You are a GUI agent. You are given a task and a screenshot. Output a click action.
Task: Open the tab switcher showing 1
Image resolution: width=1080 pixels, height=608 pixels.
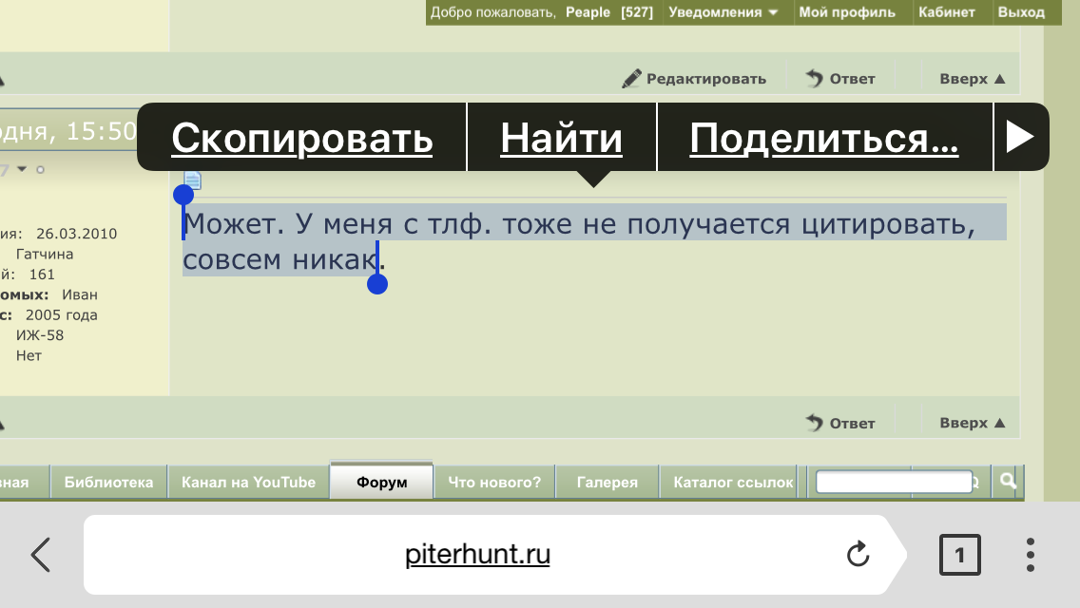[959, 555]
